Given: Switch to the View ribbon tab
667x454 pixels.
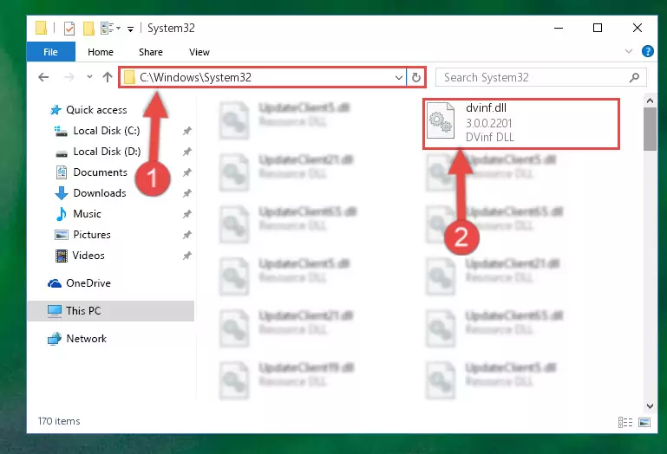Looking at the screenshot, I should (199, 52).
